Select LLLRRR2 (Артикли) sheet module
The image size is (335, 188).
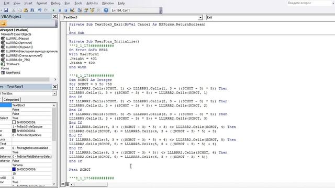tap(19, 43)
